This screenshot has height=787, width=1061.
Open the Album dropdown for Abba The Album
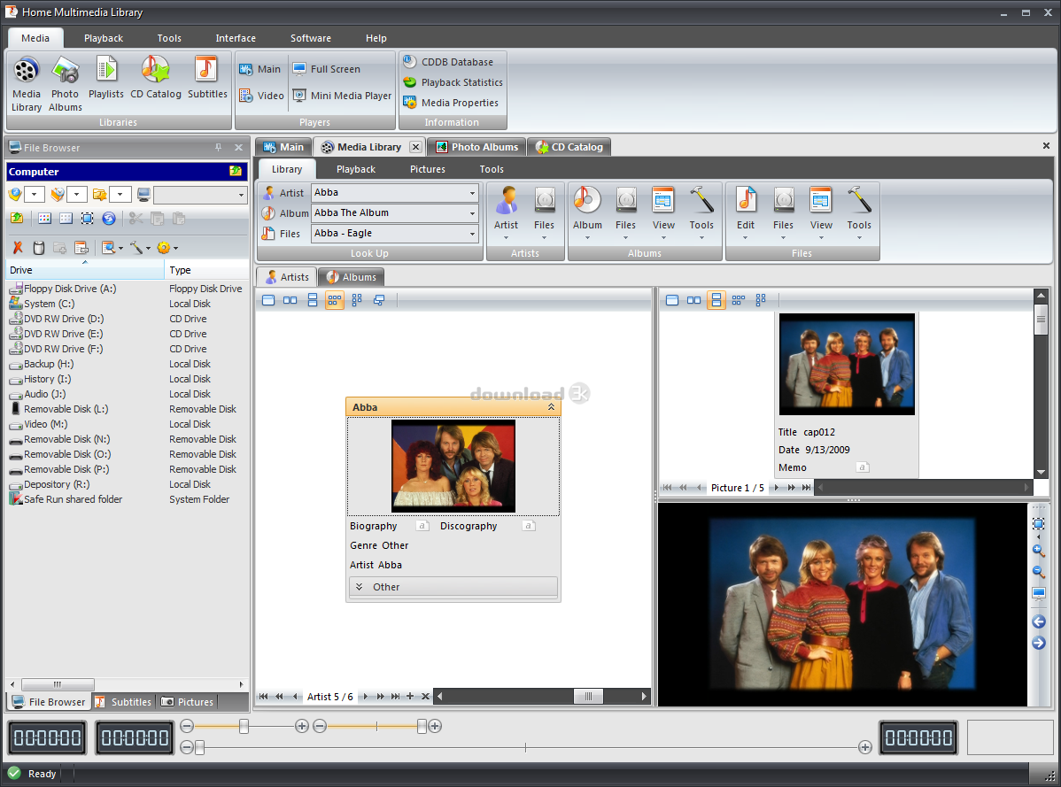(x=472, y=213)
